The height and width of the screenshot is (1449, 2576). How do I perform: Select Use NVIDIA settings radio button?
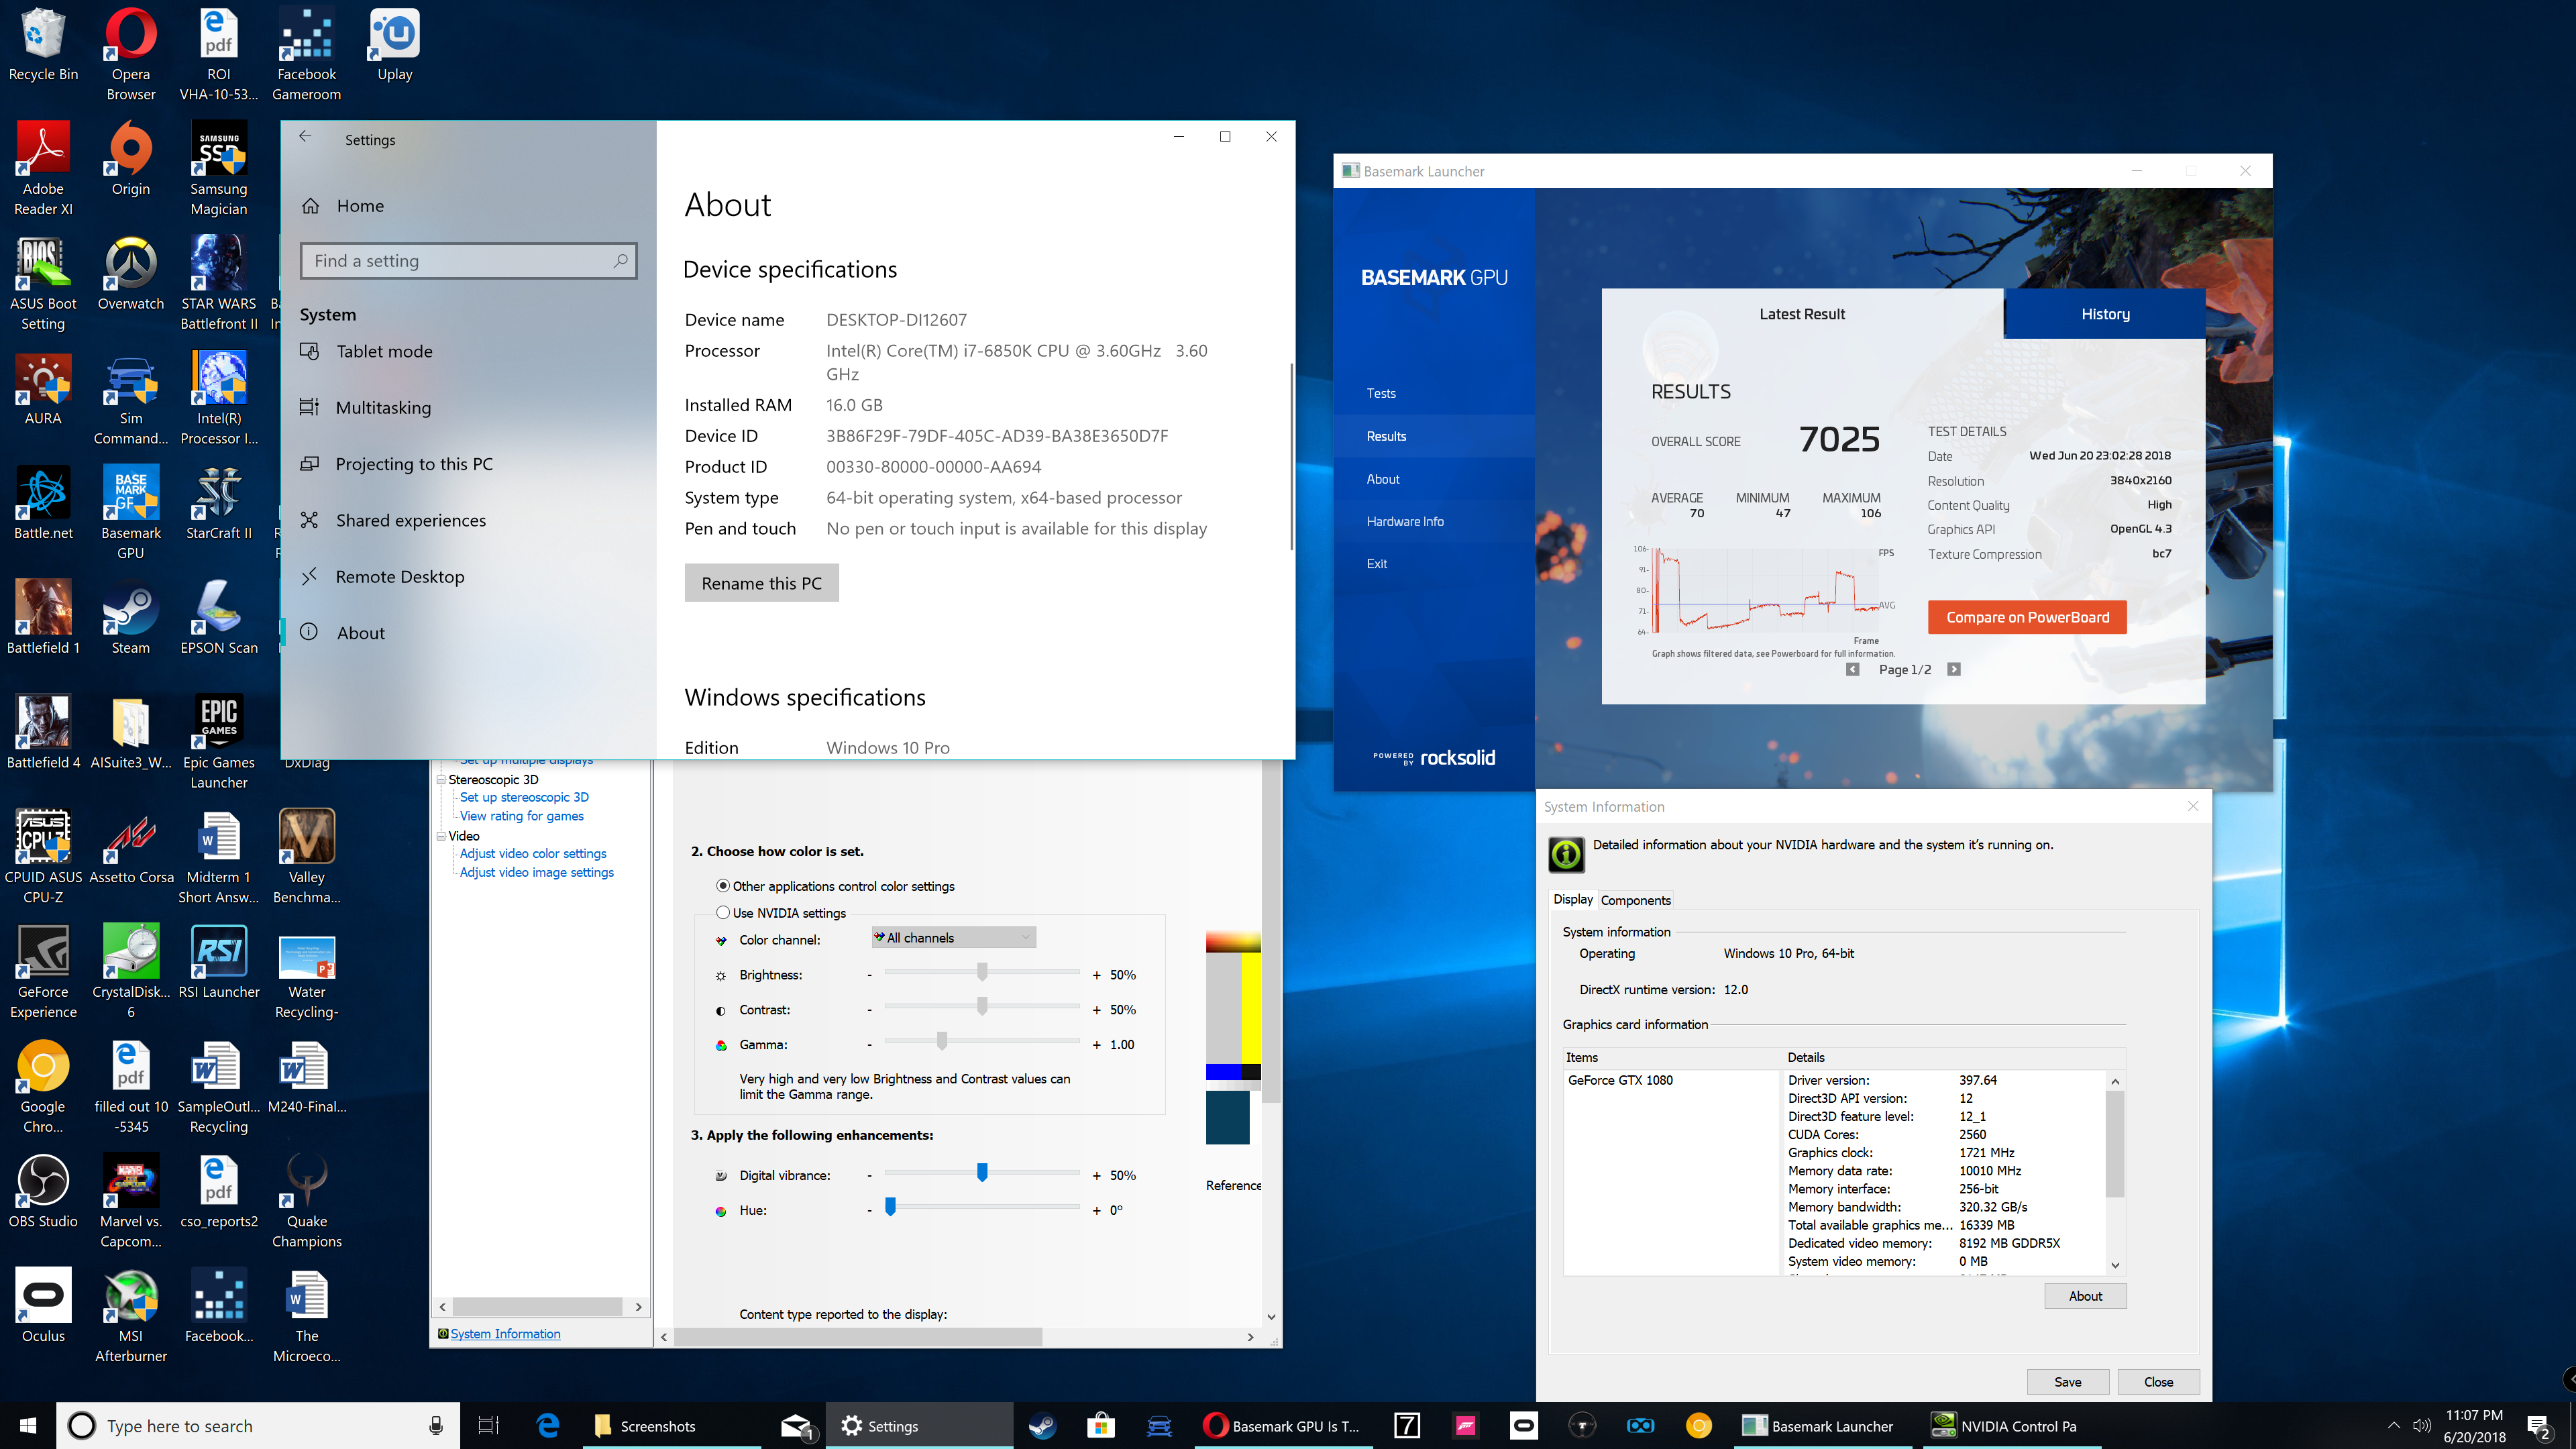[722, 912]
